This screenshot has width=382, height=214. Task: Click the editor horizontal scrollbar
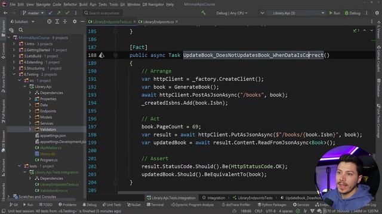click(x=217, y=193)
